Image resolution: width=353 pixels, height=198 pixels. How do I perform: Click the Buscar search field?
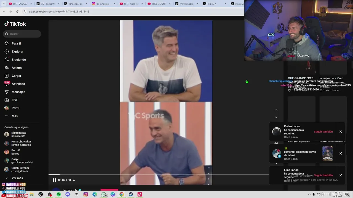[22, 34]
